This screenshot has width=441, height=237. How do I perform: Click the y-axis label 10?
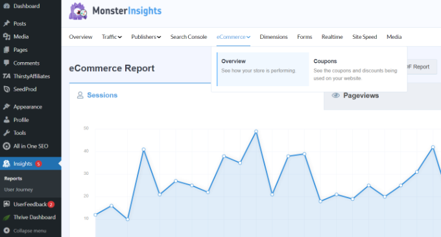point(86,218)
